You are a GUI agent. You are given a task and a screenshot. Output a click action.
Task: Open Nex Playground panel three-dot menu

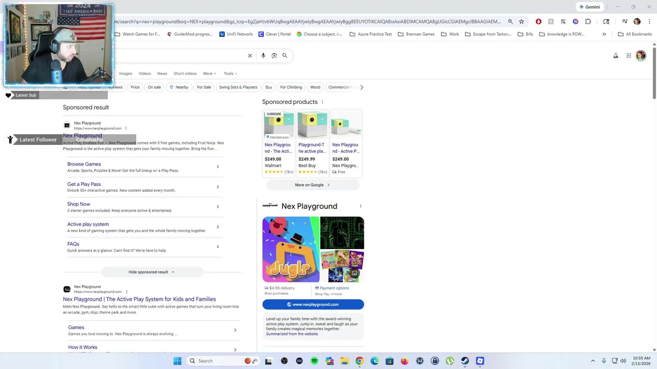360,206
